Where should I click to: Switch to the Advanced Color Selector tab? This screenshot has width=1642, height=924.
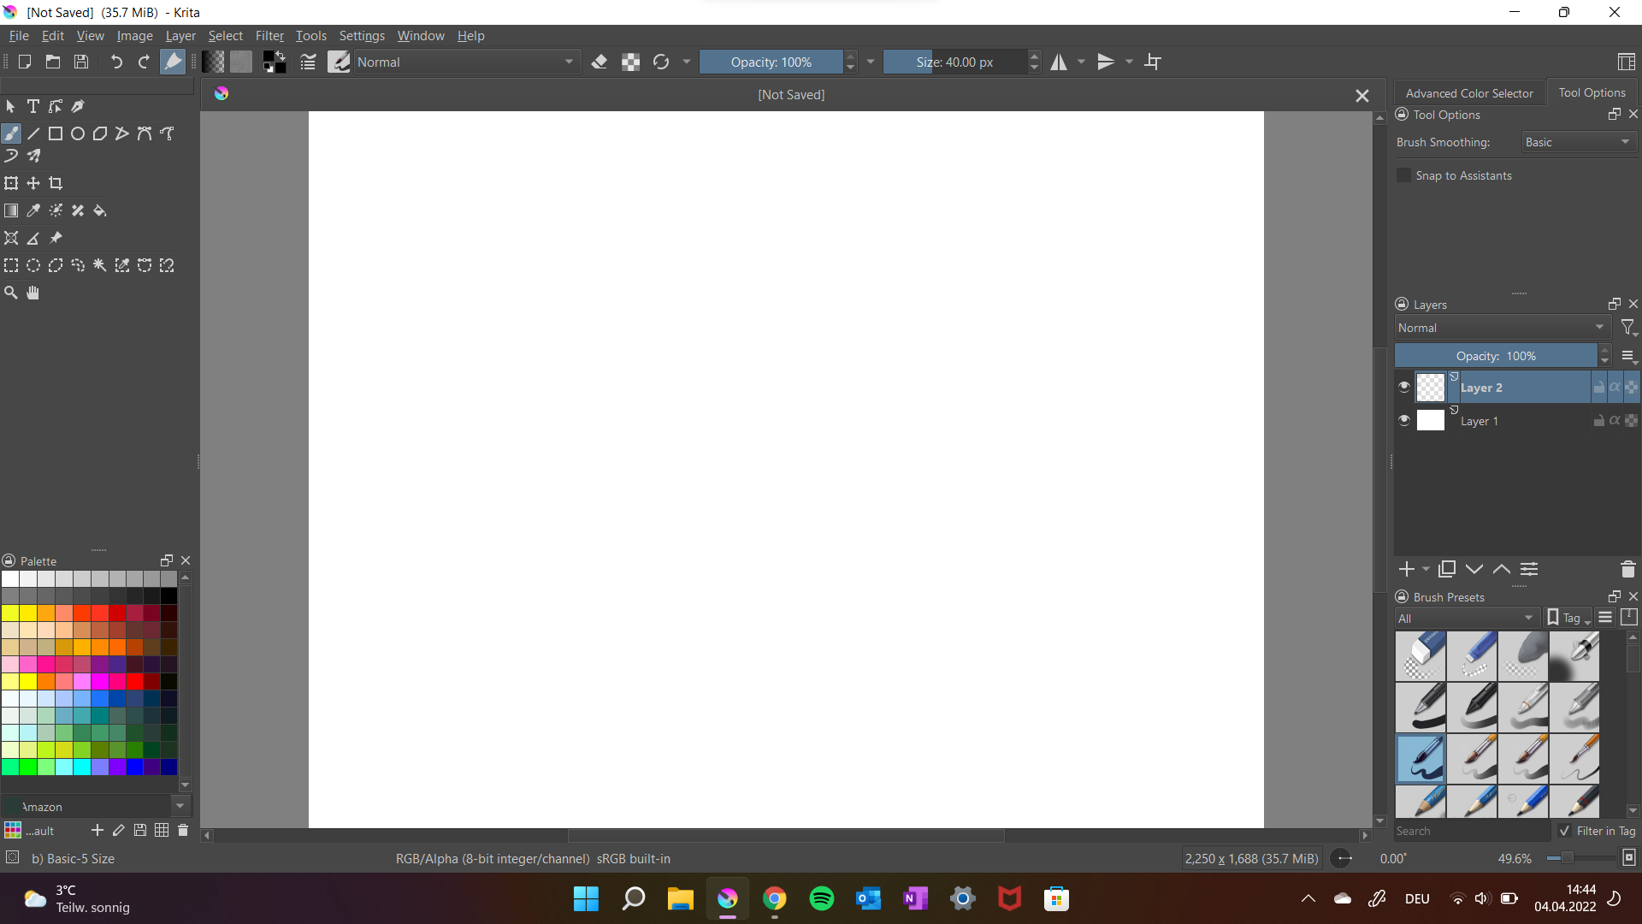coord(1469,92)
